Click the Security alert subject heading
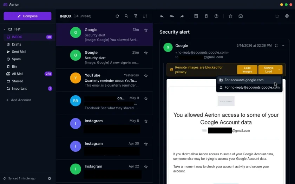 tap(175, 32)
